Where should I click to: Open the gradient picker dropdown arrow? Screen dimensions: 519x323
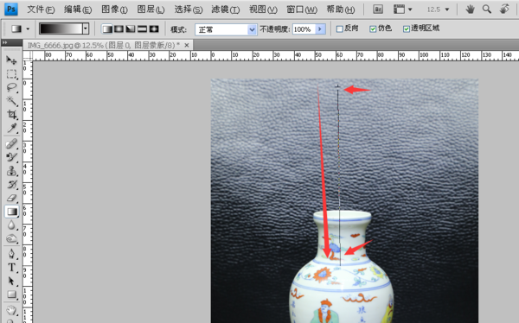(x=86, y=28)
